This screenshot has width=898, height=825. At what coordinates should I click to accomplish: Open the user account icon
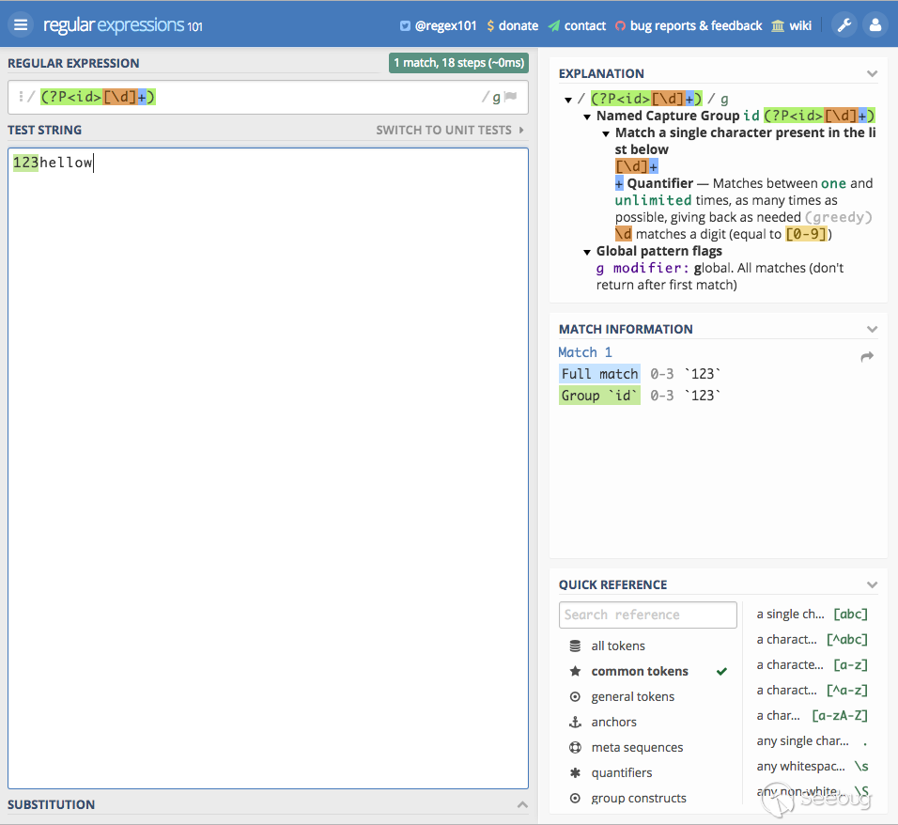pyautogui.click(x=875, y=25)
